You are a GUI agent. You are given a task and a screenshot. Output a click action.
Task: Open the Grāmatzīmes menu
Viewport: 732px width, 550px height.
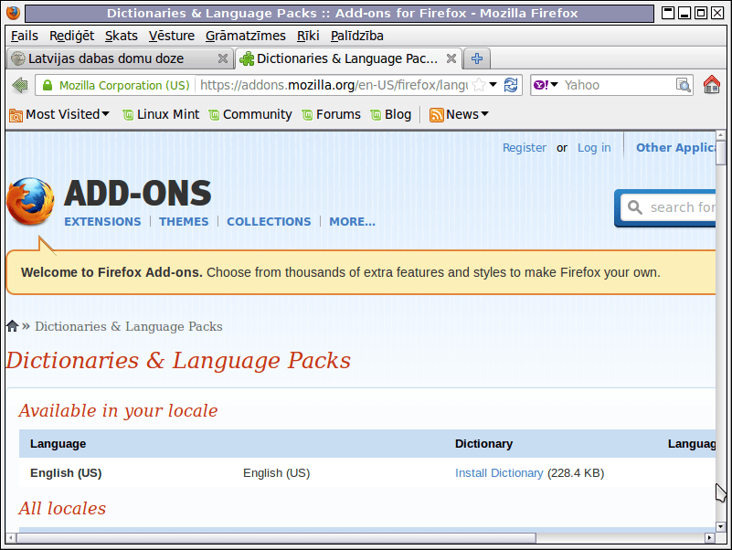[x=245, y=36]
